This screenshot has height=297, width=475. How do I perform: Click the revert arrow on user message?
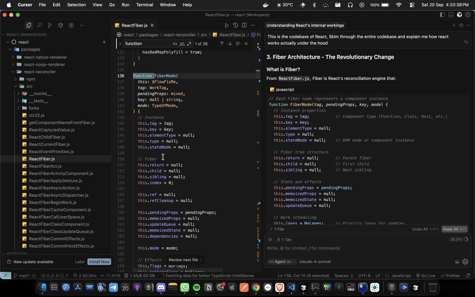point(466,42)
